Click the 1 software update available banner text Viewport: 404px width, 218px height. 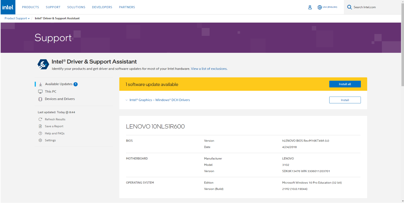point(152,84)
